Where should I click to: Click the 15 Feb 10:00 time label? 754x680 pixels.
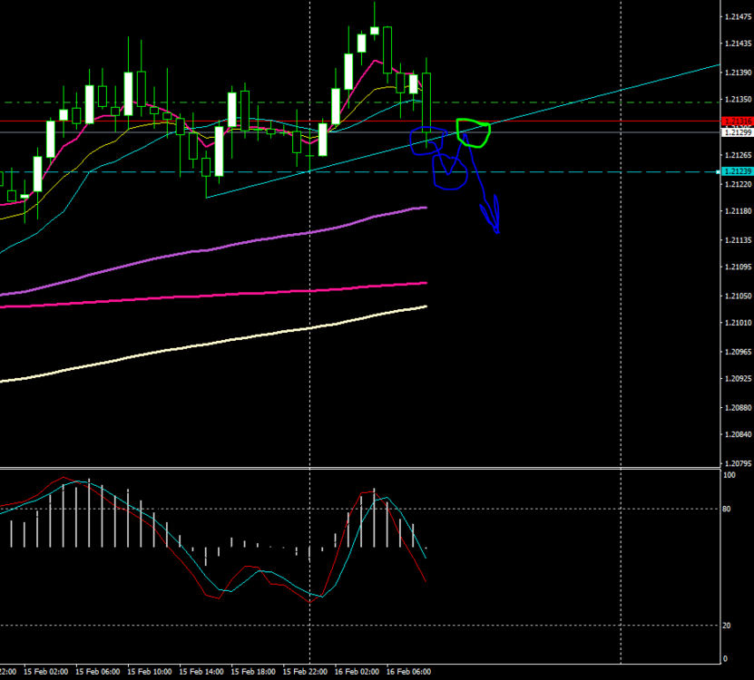tap(150, 672)
